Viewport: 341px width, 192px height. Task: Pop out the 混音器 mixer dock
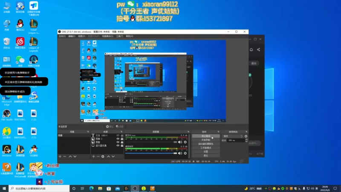[188, 132]
